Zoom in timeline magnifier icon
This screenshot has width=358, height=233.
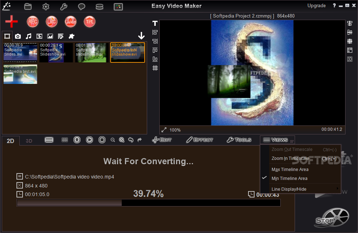coord(122,140)
